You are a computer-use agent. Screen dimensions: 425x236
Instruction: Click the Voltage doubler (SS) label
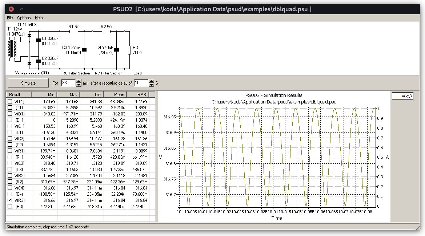click(32, 73)
